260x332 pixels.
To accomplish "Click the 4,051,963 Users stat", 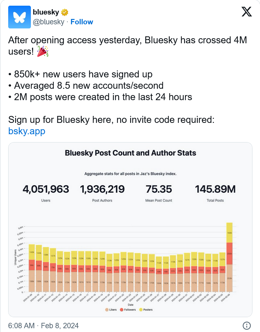I will (46, 189).
